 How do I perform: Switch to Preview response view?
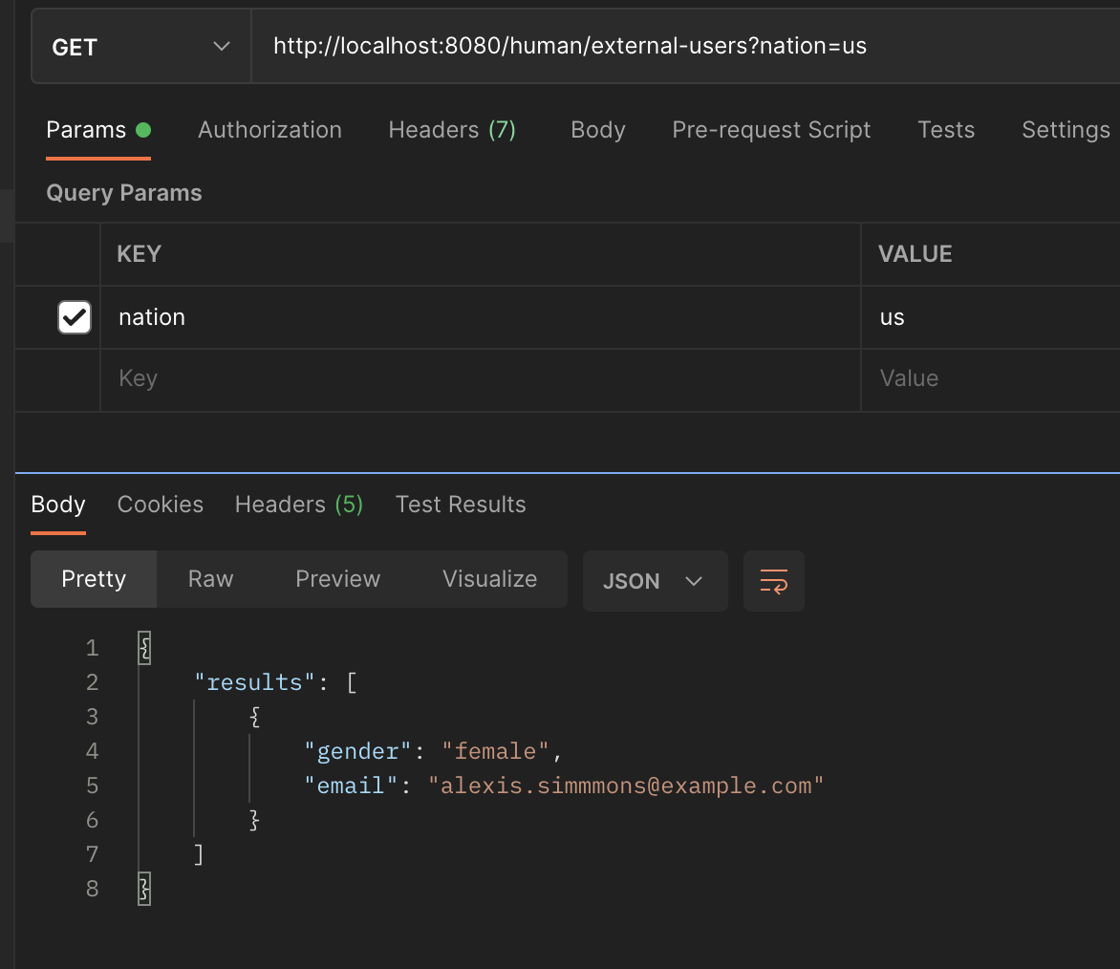tap(337, 579)
